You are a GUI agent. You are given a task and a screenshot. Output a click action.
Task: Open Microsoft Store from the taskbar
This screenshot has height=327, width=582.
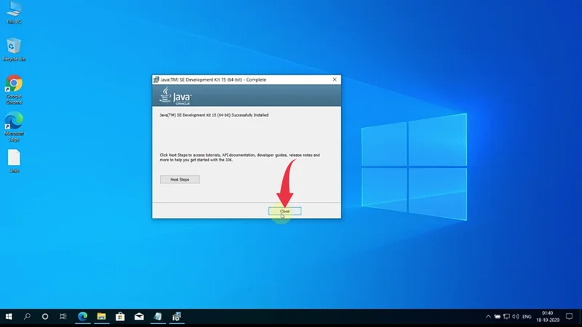tap(120, 317)
